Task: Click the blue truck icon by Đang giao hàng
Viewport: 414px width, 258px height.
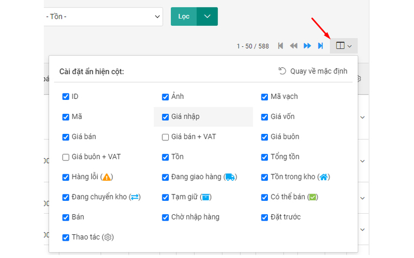Action: (230, 177)
